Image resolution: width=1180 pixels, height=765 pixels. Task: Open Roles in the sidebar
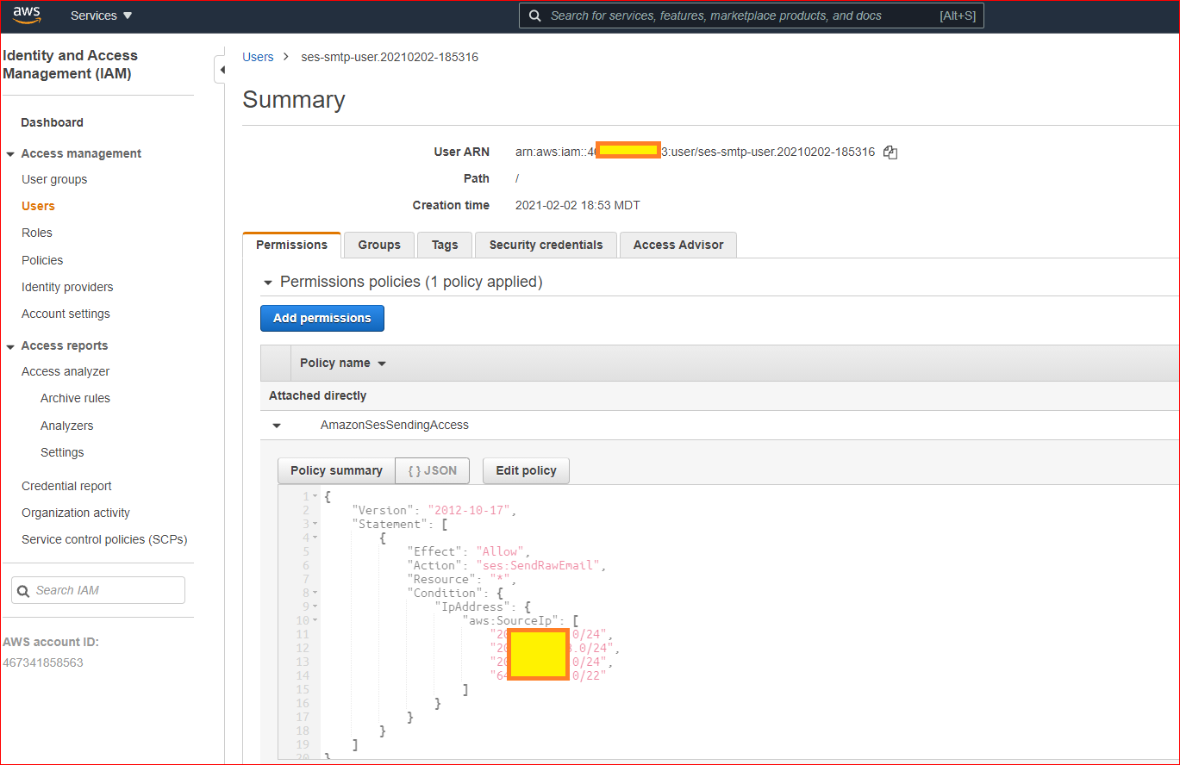[x=37, y=233]
